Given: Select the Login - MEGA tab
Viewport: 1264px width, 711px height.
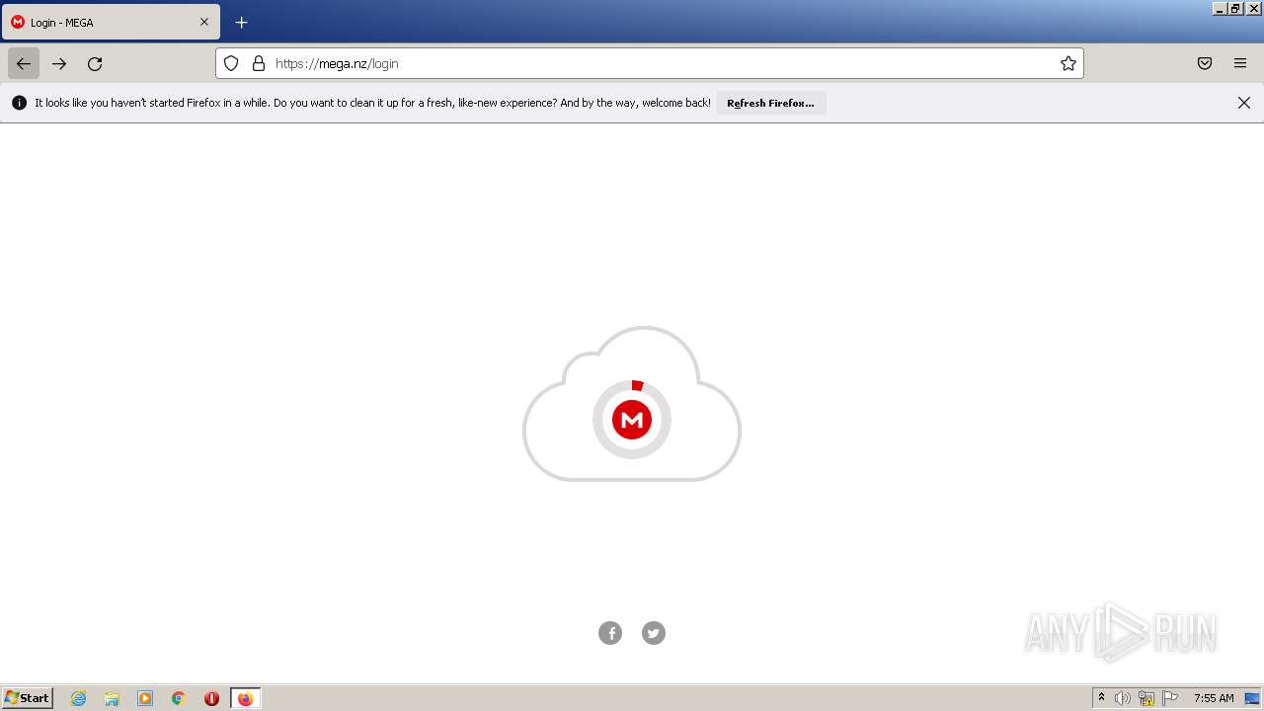Looking at the screenshot, I should pyautogui.click(x=111, y=22).
